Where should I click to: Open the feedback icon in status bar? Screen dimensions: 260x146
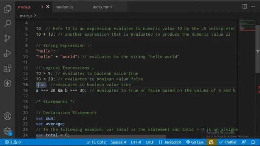point(244,142)
